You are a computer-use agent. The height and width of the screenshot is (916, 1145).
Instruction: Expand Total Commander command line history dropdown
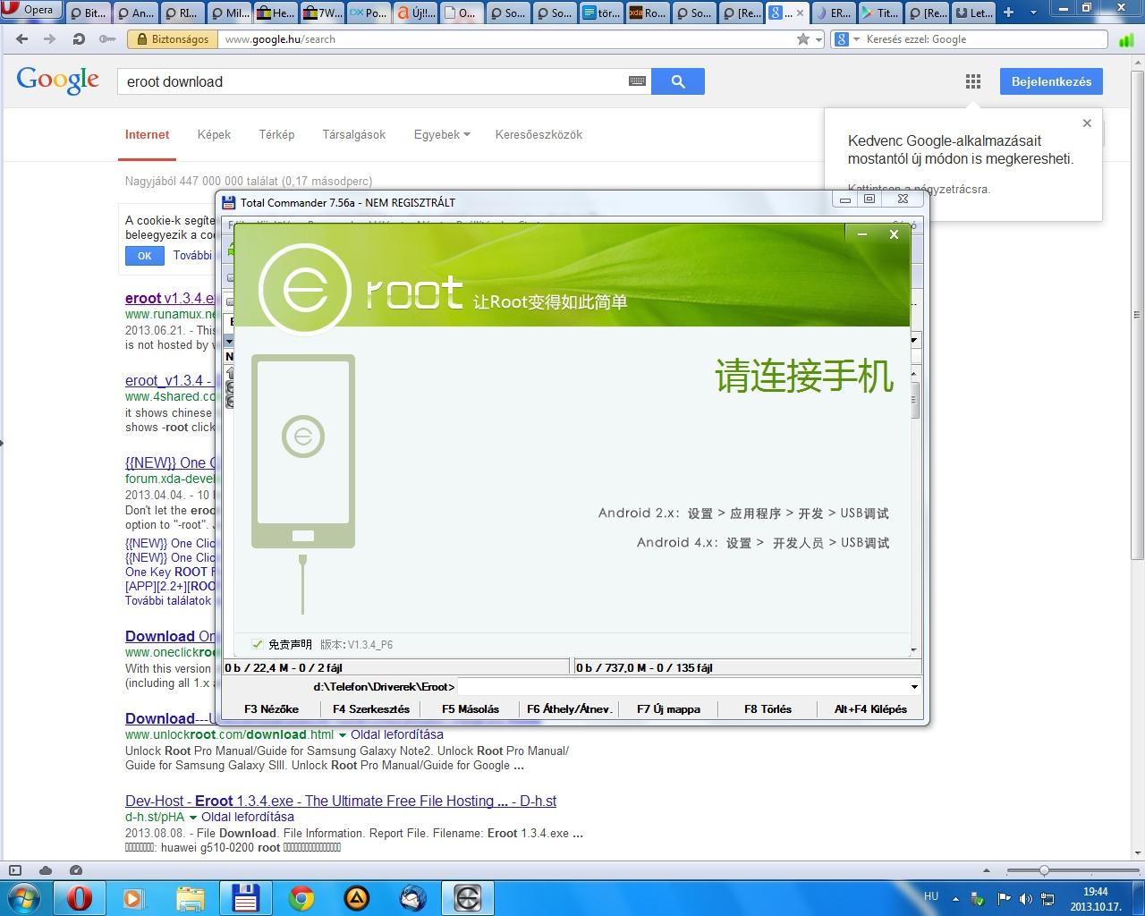click(x=914, y=687)
